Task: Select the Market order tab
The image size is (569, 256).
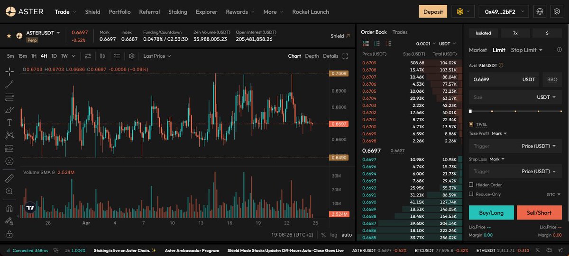Action: pos(477,50)
